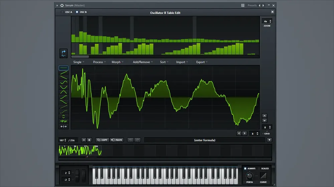Enable the OSC A checkbox

click(62, 12)
